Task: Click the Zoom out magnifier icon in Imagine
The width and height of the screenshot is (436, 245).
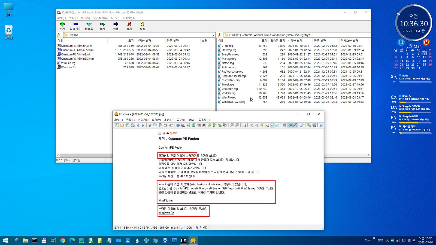Action: point(256,125)
